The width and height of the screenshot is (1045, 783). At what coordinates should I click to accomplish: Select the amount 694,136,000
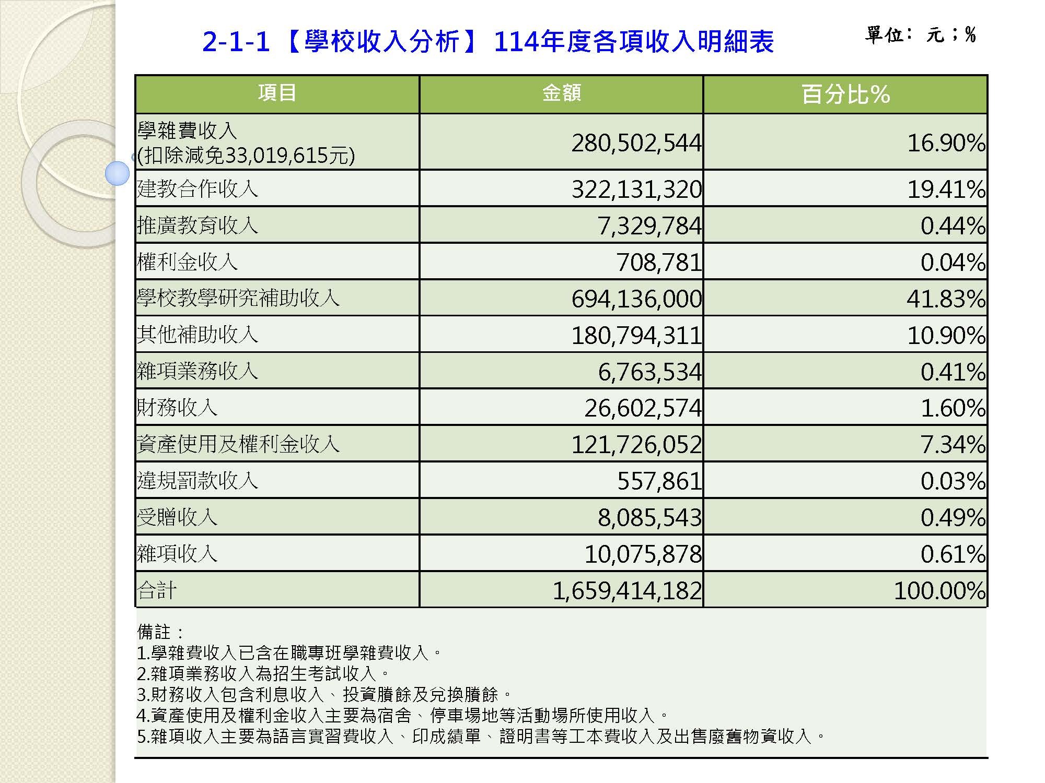636,299
